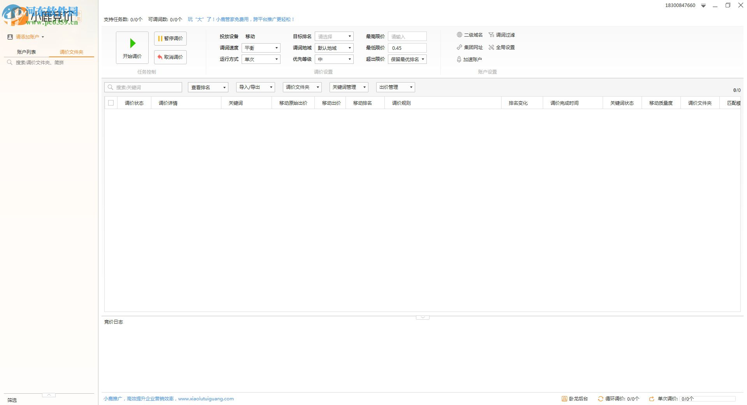Image resolution: width=747 pixels, height=405 pixels.
Task: Open the 调词速度 dropdown set to 平衡
Action: [x=261, y=48]
